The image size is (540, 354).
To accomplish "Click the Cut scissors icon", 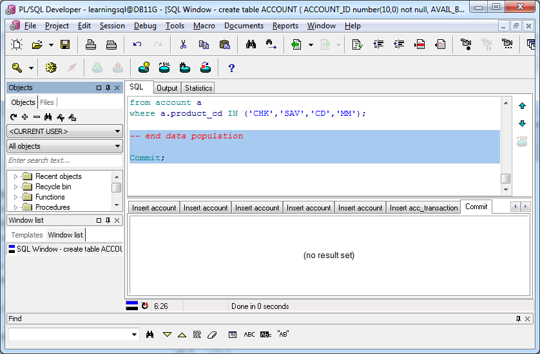I will tap(183, 44).
